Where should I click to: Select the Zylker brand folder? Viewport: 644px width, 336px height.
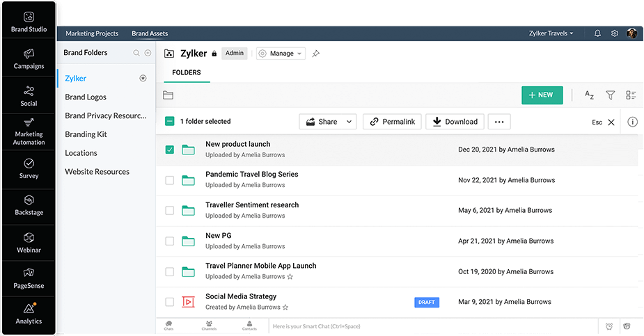pos(76,79)
